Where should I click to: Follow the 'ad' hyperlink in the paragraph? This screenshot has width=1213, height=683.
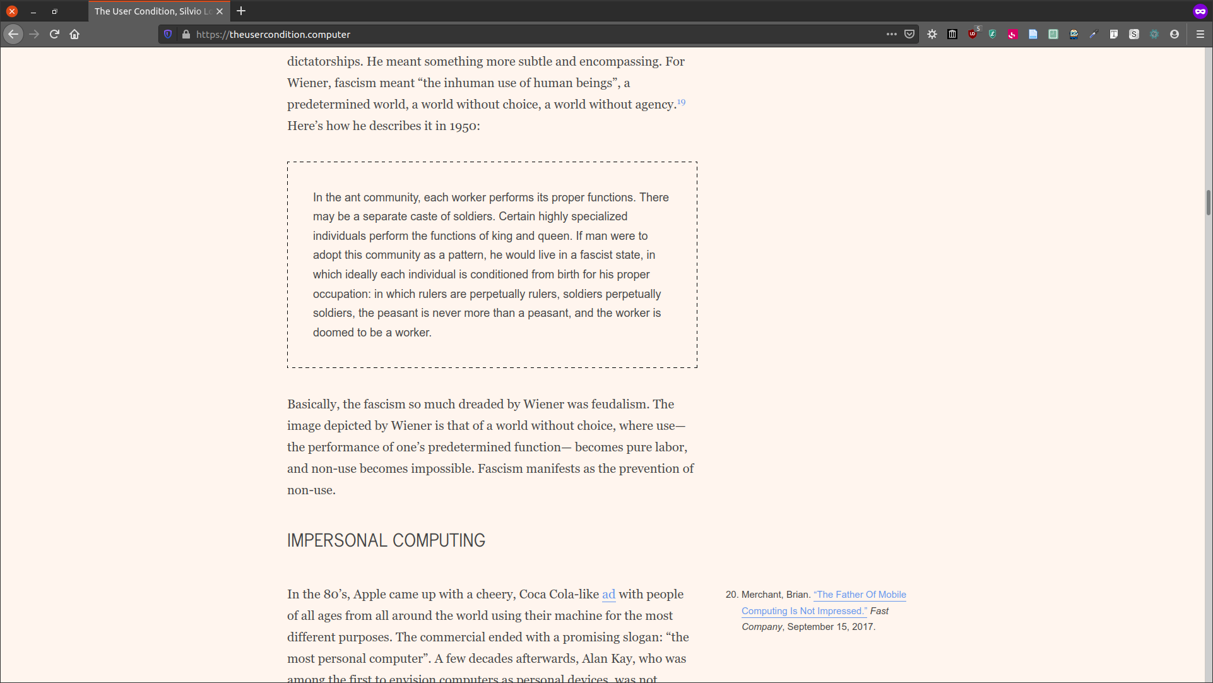pos(608,594)
